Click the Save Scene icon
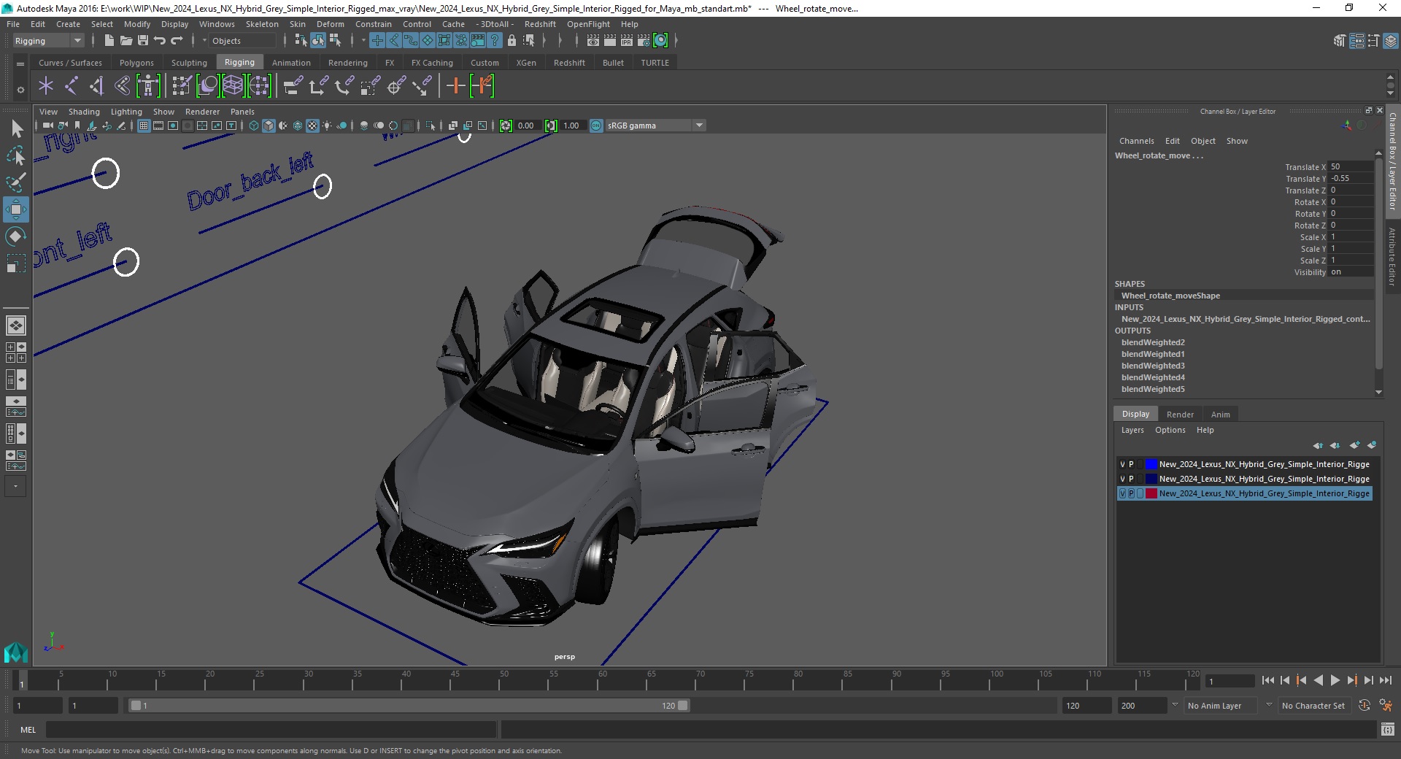 point(143,41)
